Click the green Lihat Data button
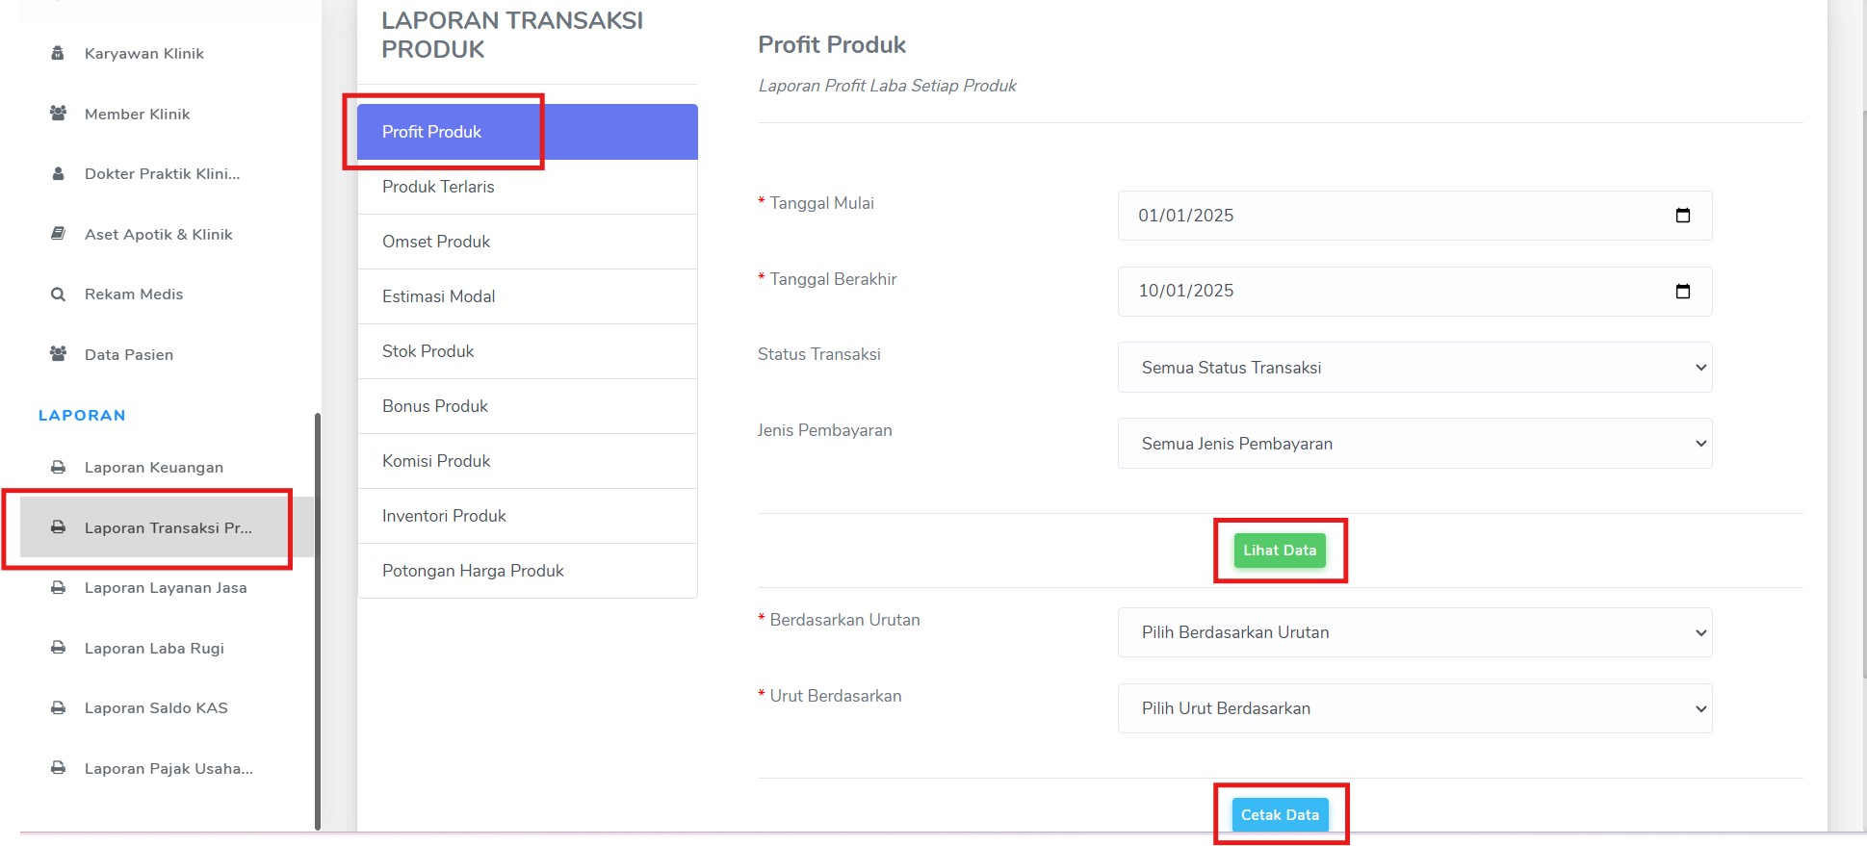Screen dimensions: 1867x846 point(1280,551)
